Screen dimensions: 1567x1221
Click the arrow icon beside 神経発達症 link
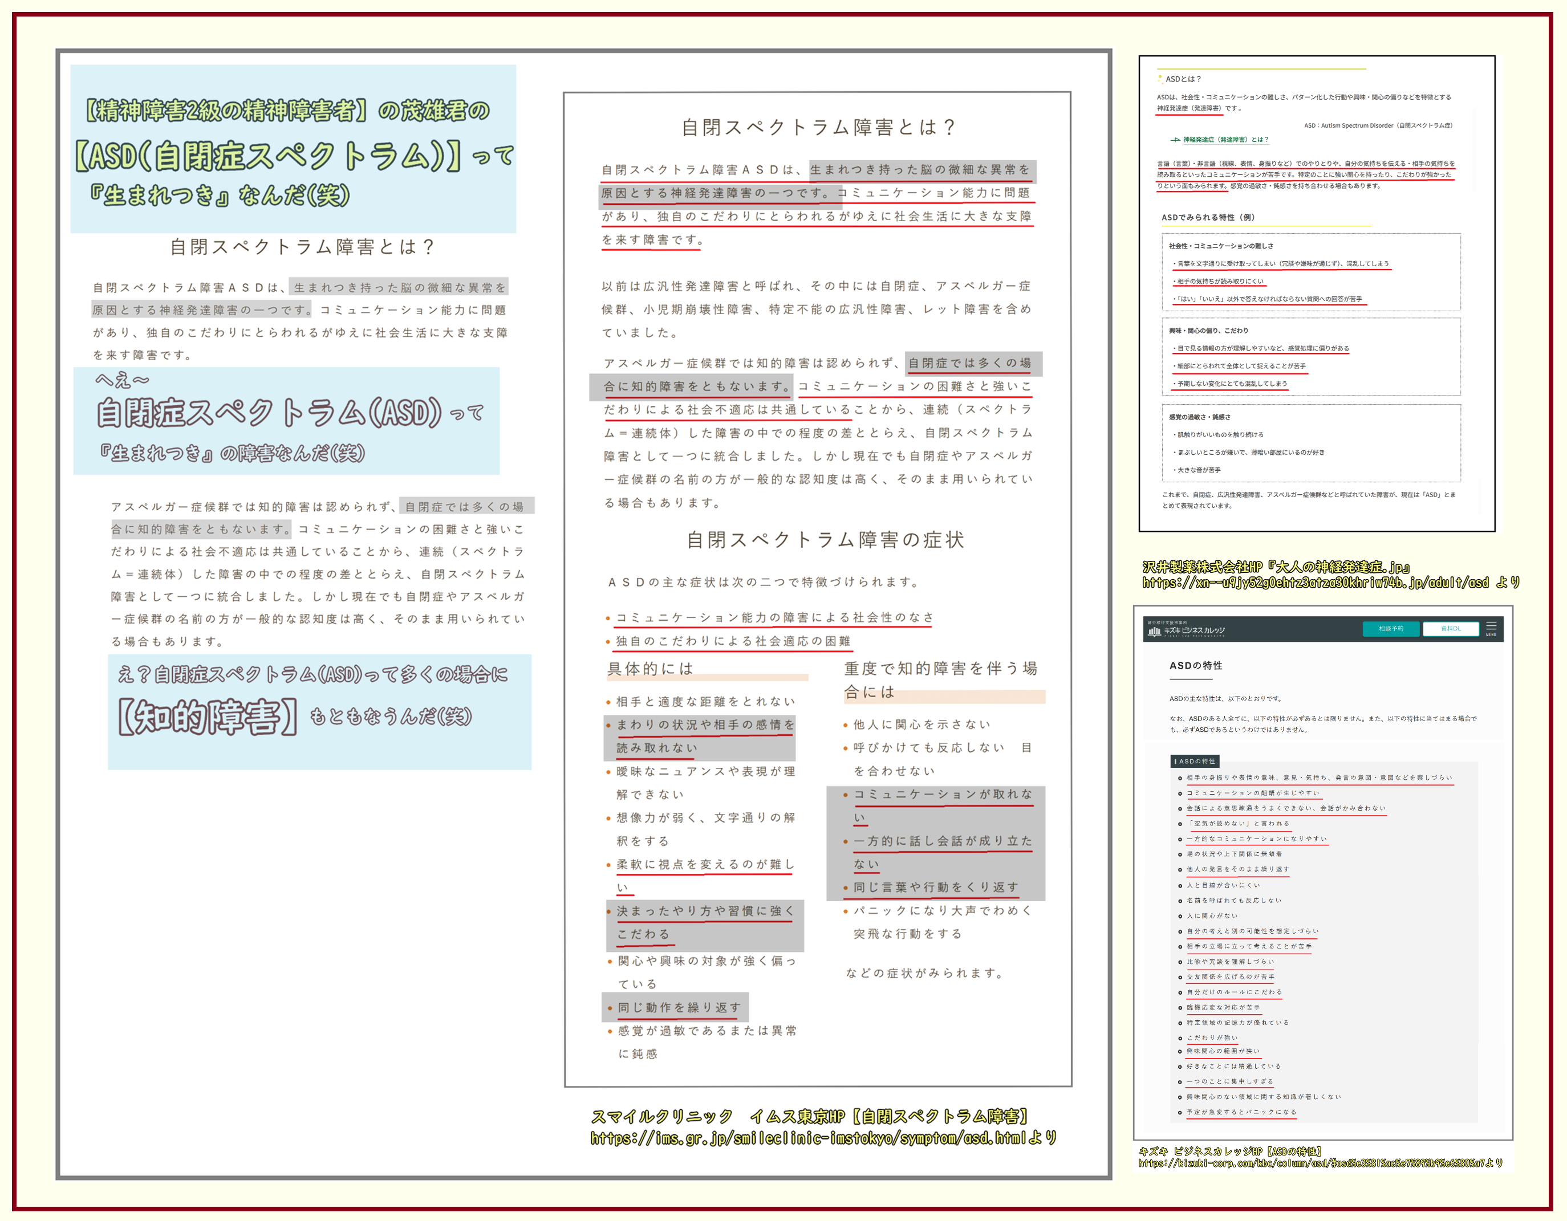click(x=1175, y=140)
